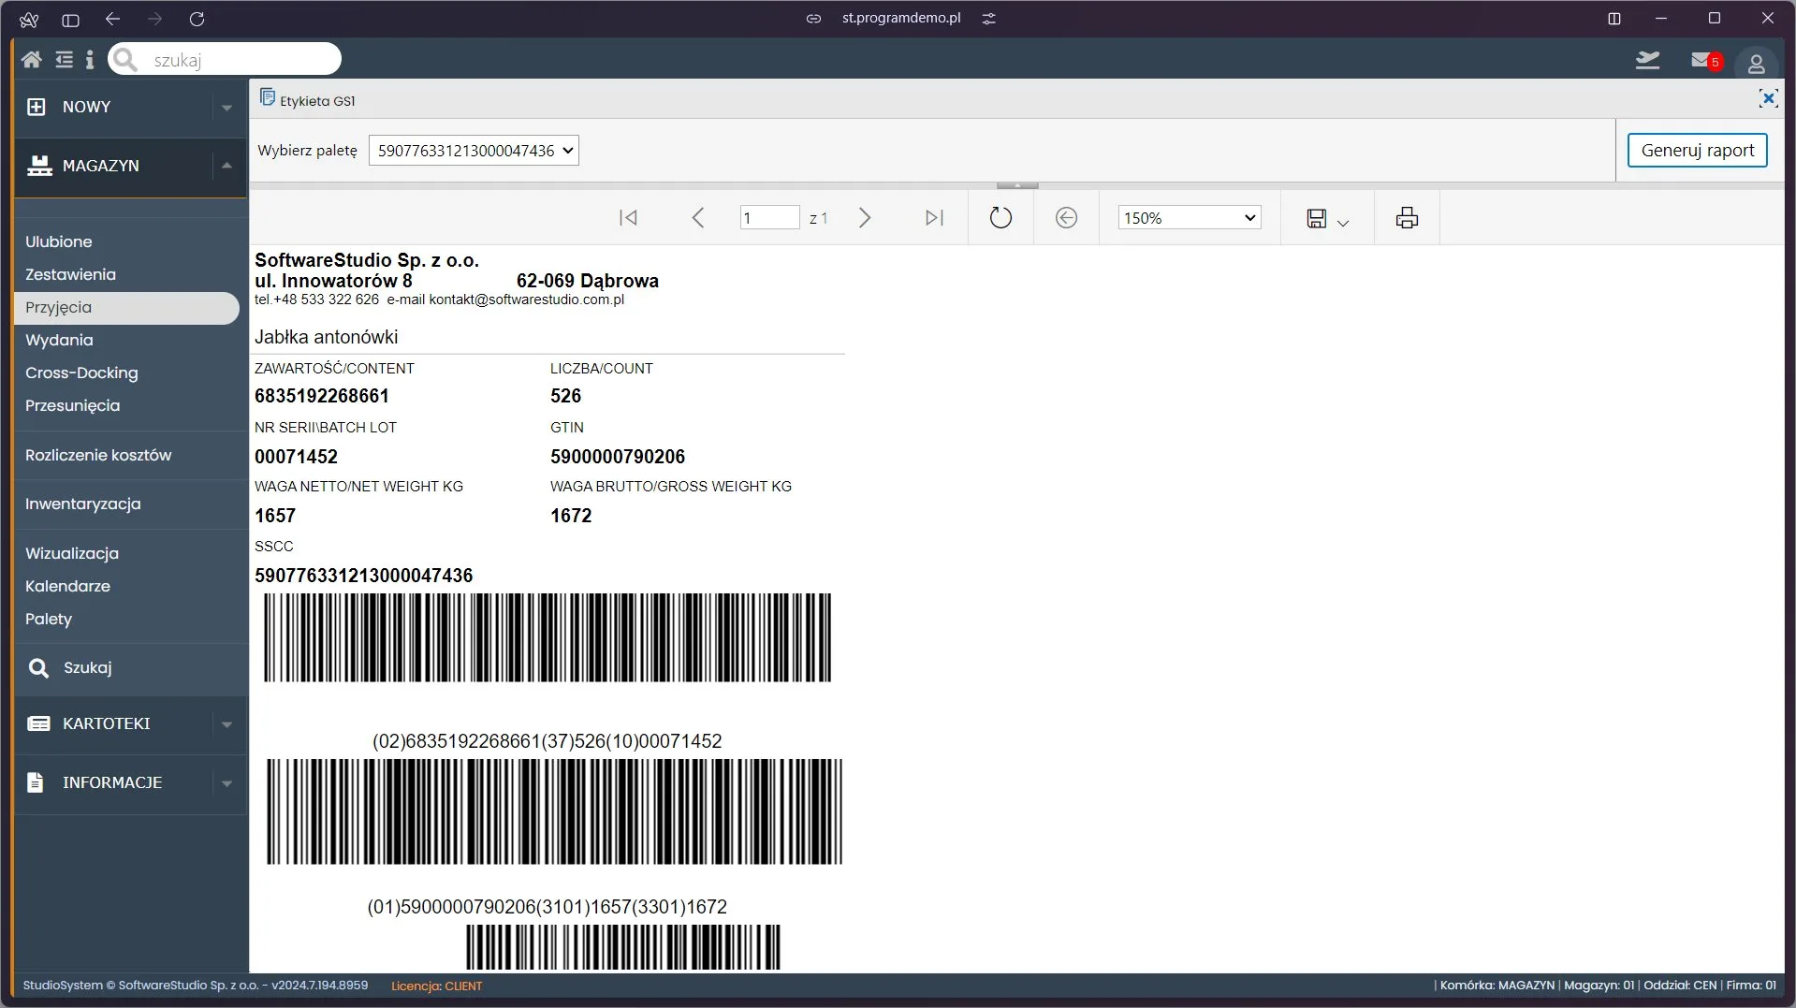Image resolution: width=1796 pixels, height=1008 pixels.
Task: Click the e-mail kontakt@softwarestudio.com.pl text
Action: [505, 299]
